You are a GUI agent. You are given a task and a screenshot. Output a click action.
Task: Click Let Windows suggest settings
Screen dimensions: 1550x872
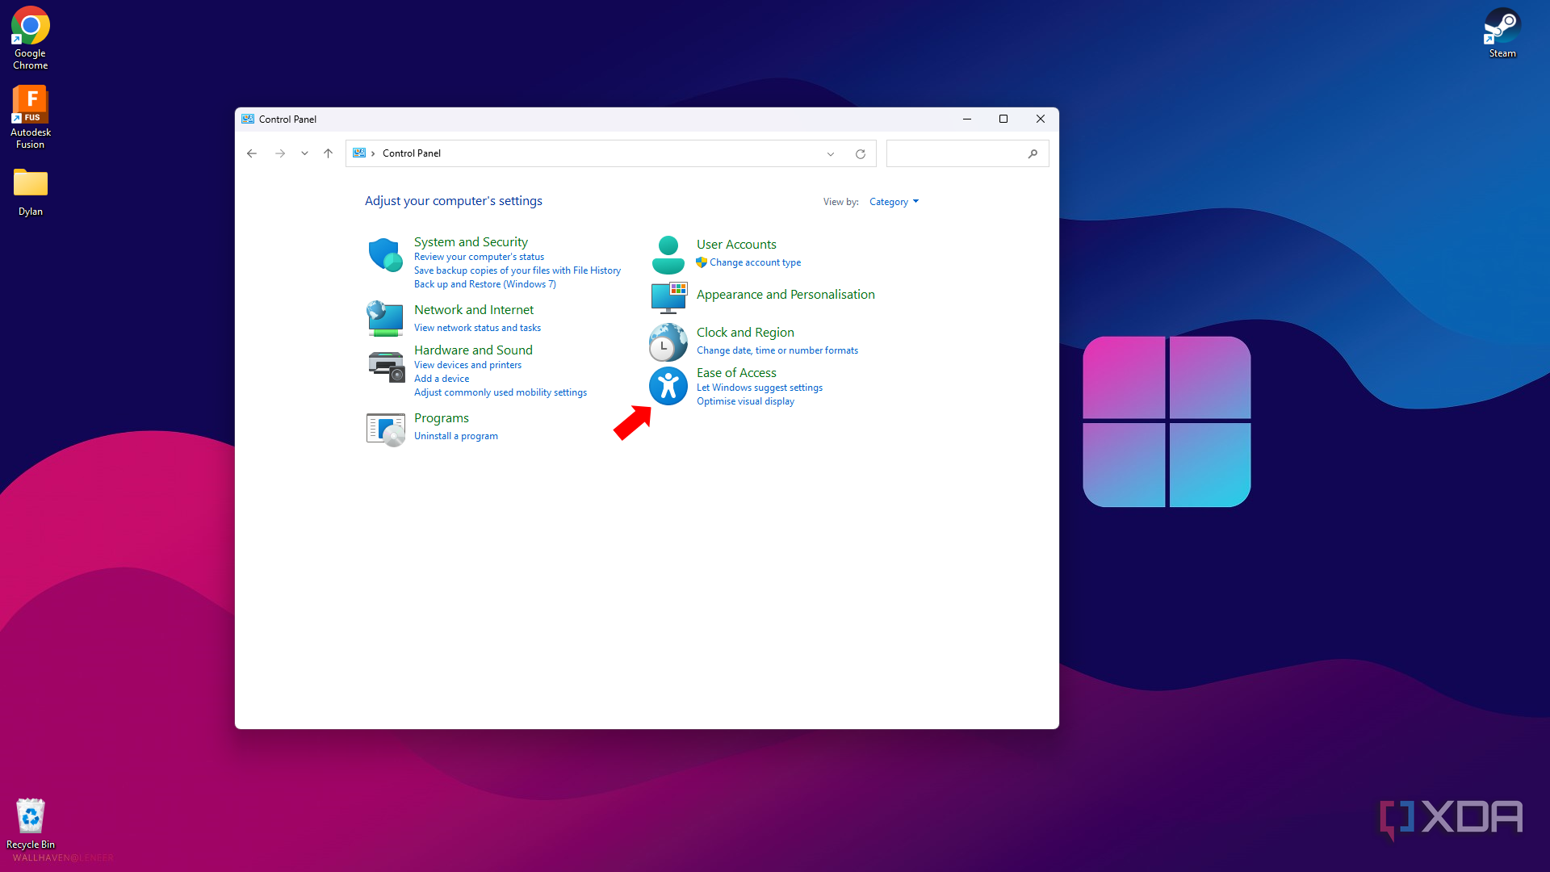(760, 388)
